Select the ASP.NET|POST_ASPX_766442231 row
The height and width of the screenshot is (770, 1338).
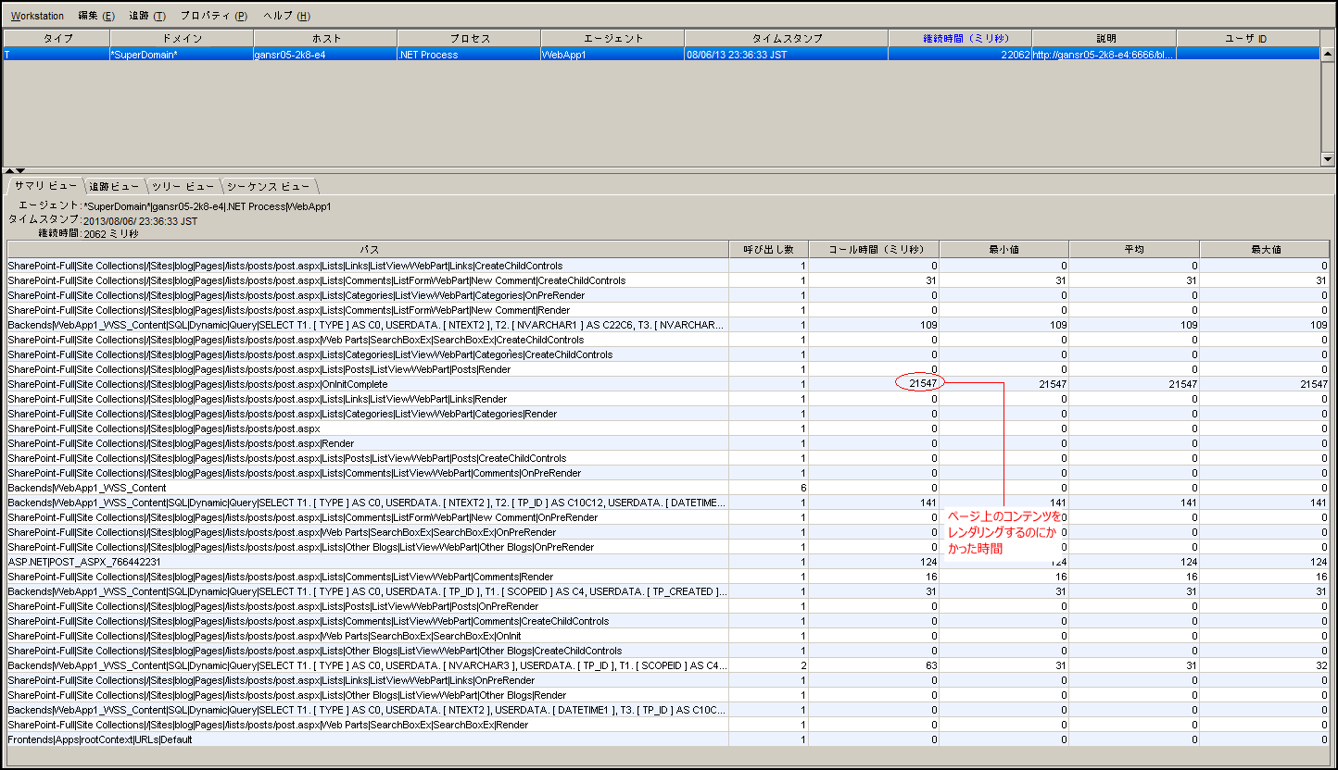pos(84,562)
